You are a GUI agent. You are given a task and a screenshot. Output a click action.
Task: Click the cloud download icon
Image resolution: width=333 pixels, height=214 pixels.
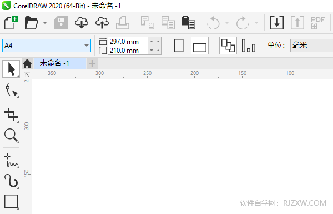82,23
